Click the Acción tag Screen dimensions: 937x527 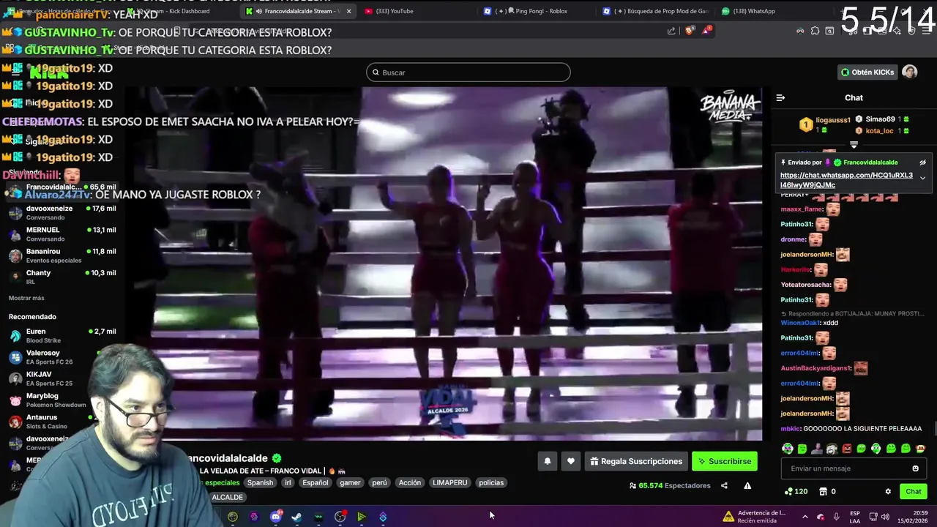point(409,482)
